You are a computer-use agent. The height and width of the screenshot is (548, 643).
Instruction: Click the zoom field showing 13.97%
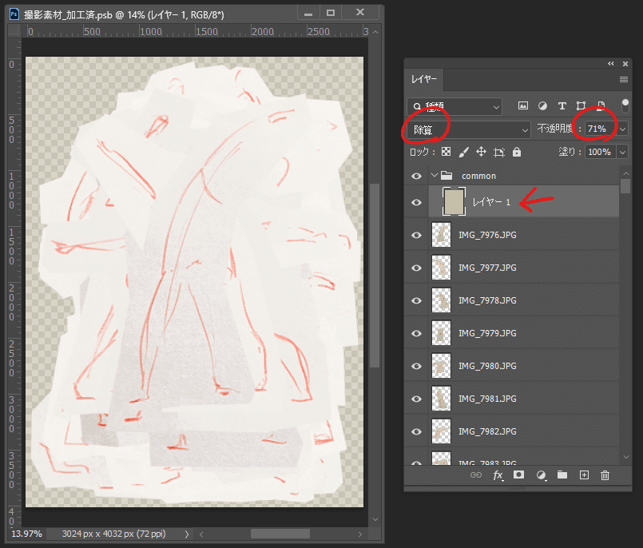tap(26, 534)
